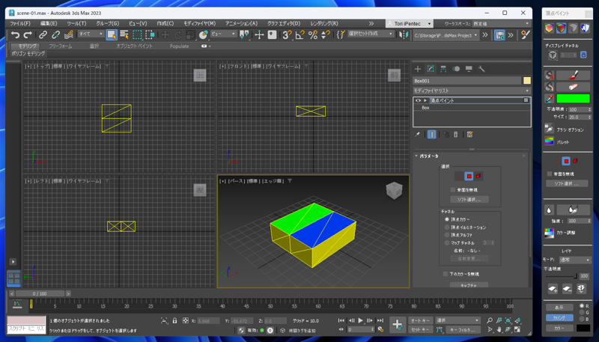
Task: Choose the Select and Move tool
Action: pyautogui.click(x=165, y=34)
